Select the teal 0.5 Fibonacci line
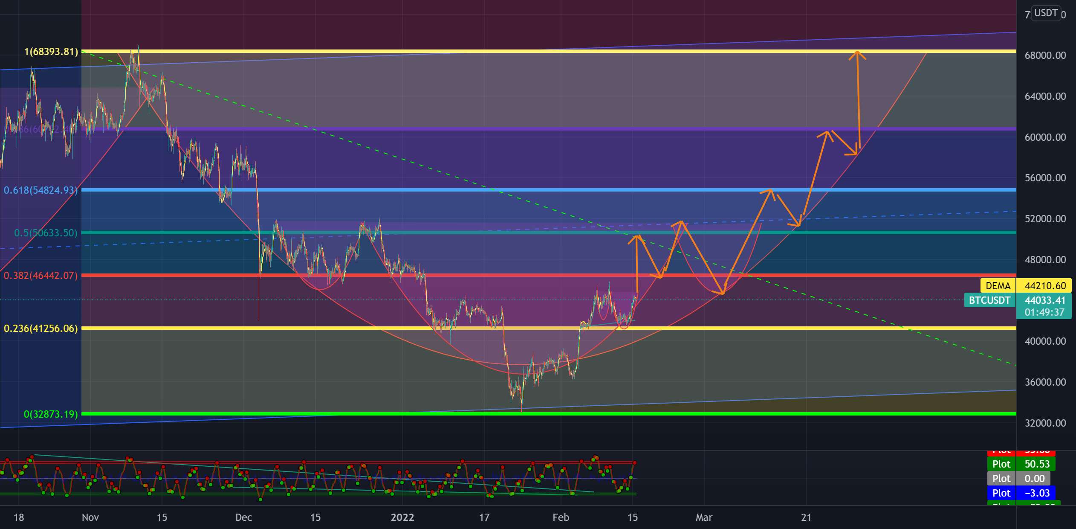This screenshot has height=529, width=1076. 549,233
